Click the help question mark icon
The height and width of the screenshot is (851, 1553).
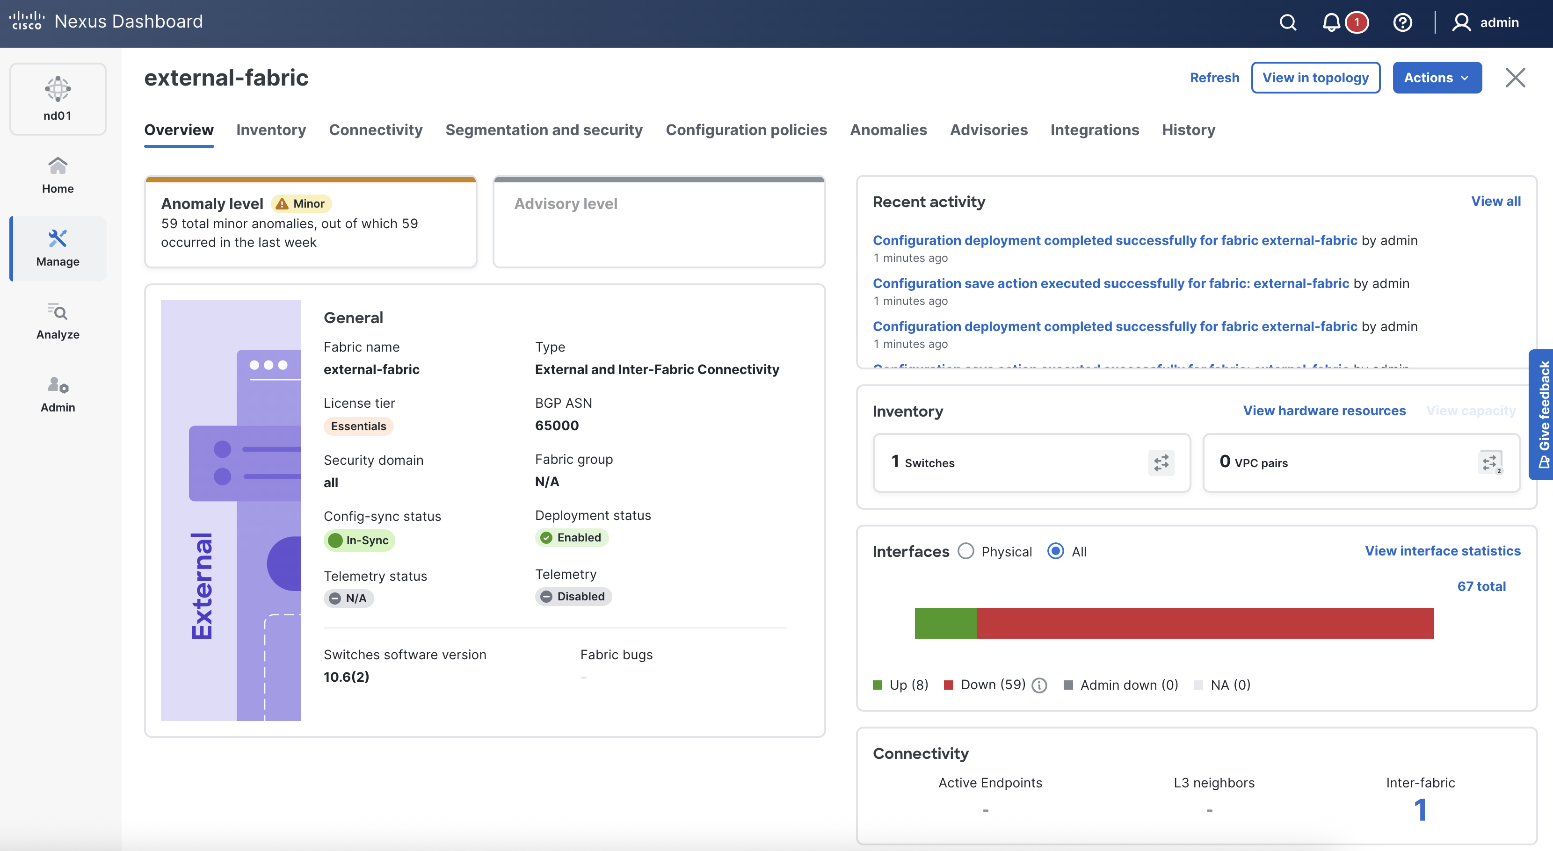(1402, 23)
